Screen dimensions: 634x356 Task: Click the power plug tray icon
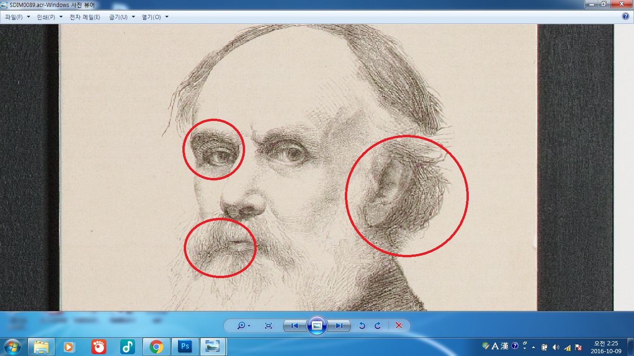click(545, 347)
